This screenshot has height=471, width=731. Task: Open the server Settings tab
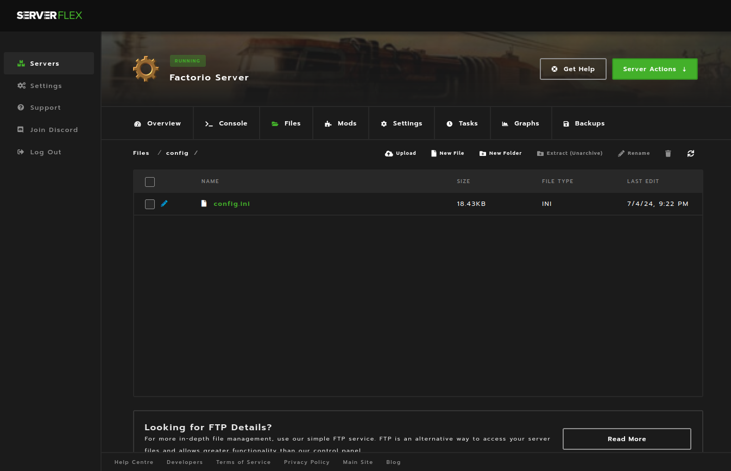tap(401, 123)
